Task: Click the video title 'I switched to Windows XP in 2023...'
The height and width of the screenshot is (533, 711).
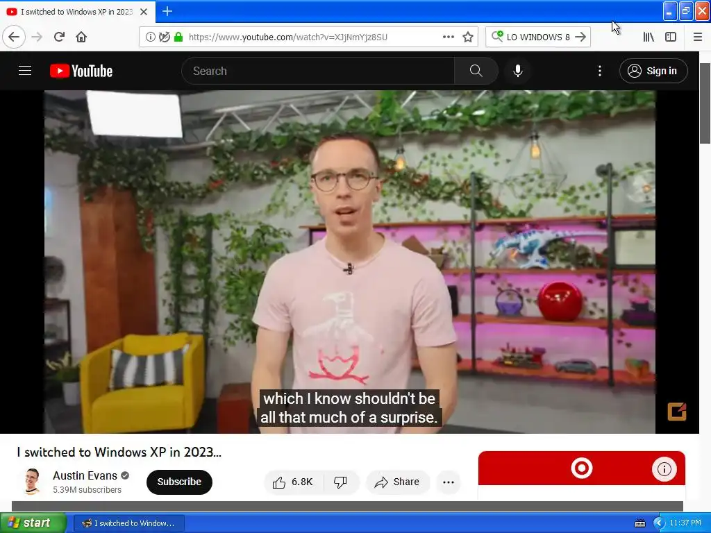Action: (119, 452)
